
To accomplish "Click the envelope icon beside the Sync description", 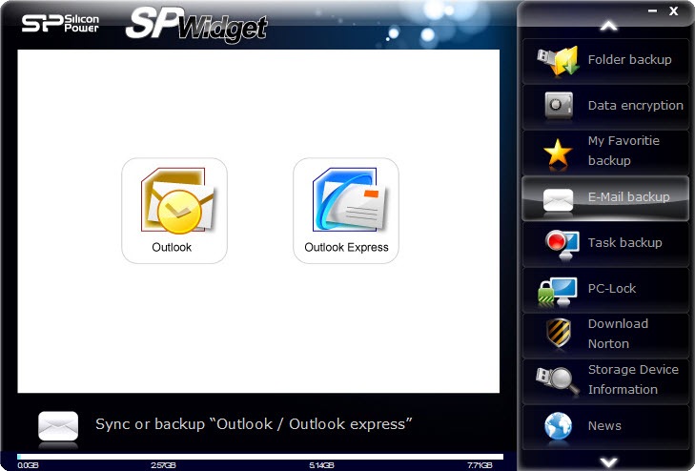I will [58, 426].
